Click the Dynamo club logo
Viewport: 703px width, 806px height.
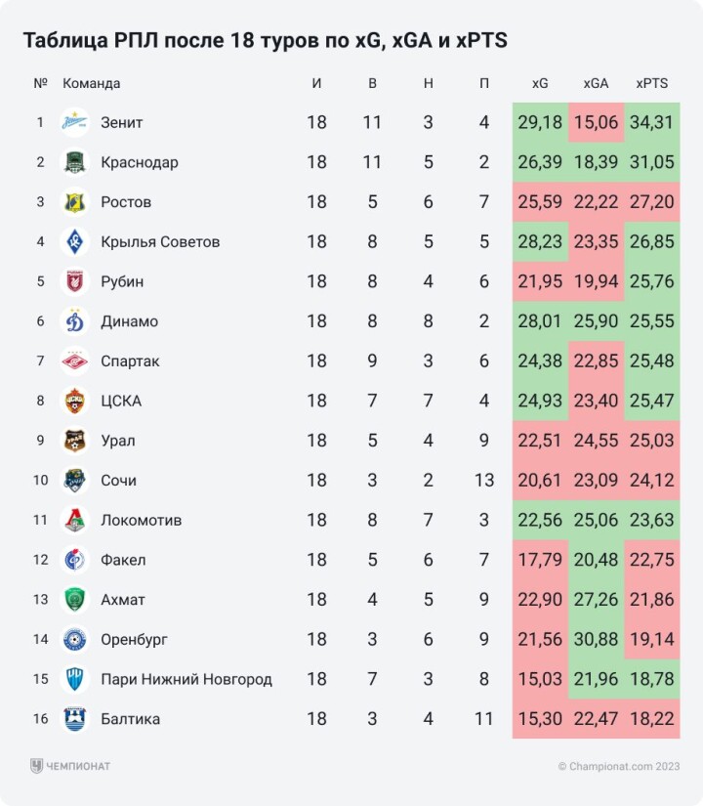coord(75,321)
